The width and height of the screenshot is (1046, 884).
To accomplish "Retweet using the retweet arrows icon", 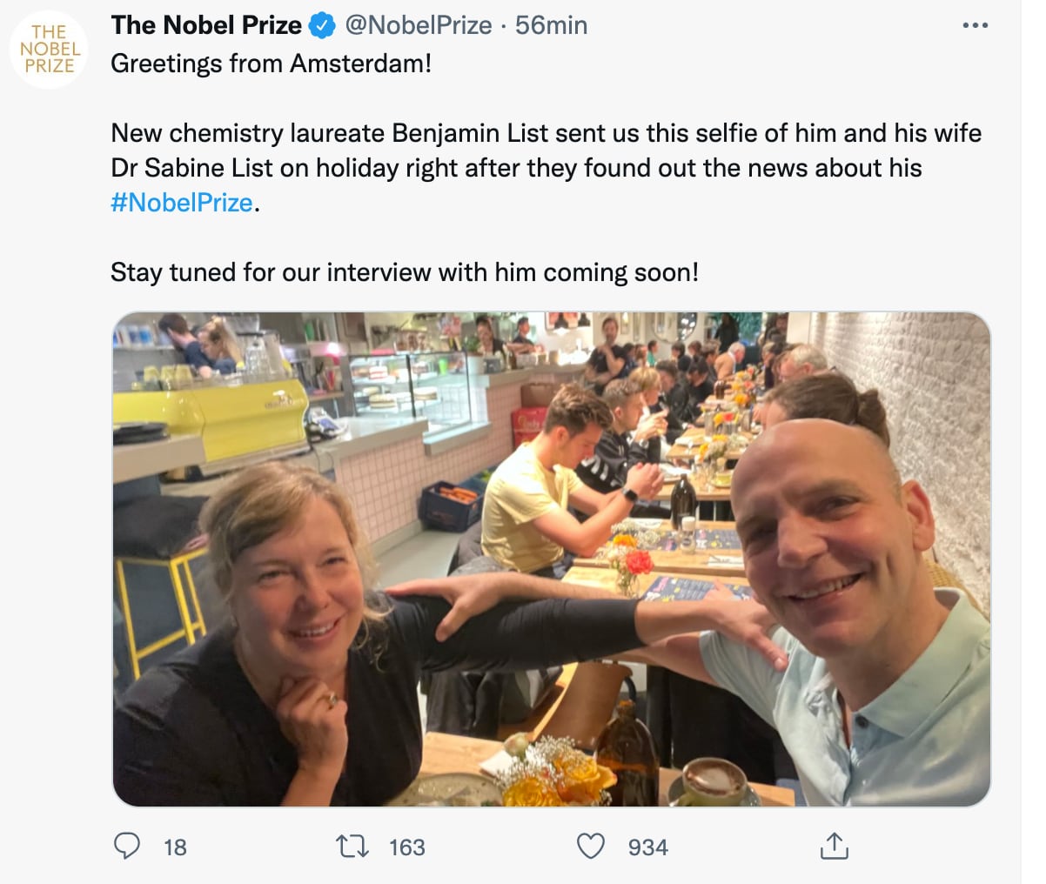I will [352, 846].
